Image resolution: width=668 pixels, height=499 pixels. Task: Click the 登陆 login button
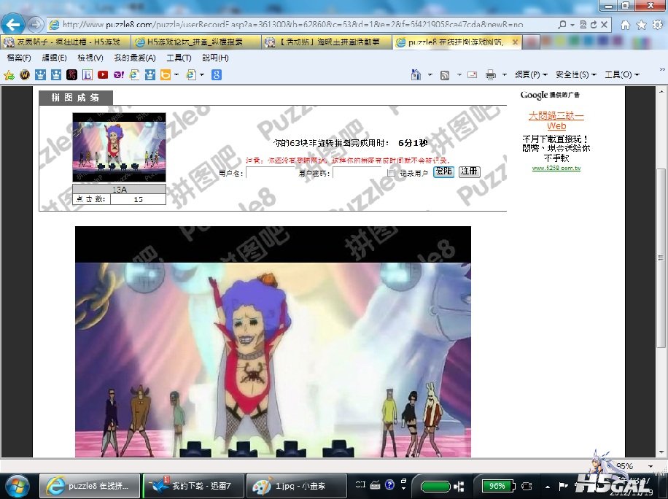click(443, 171)
